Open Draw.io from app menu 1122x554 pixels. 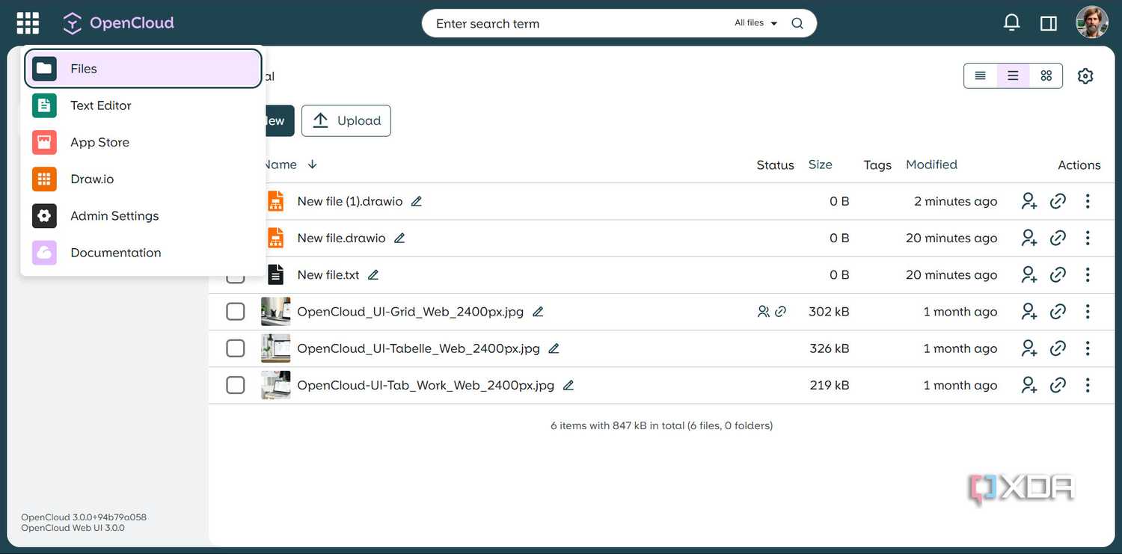click(x=143, y=179)
